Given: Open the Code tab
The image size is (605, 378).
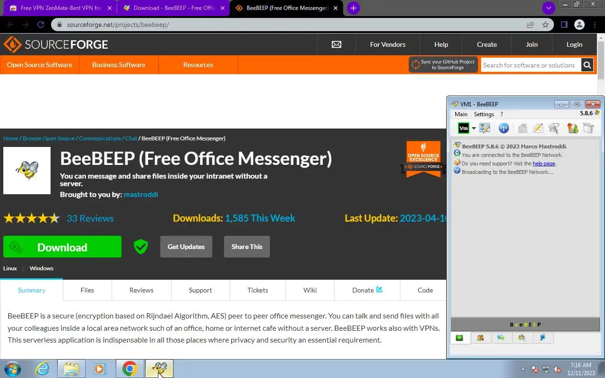Looking at the screenshot, I should (x=425, y=290).
